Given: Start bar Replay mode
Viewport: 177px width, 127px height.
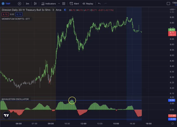Looking at the screenshot, I should pyautogui.click(x=88, y=4).
